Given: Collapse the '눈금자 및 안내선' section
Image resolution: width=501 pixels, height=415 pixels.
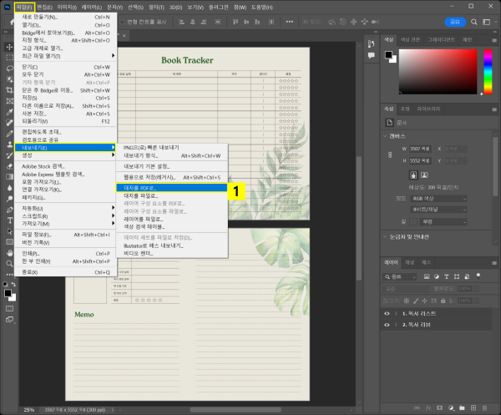Looking at the screenshot, I should (x=385, y=237).
